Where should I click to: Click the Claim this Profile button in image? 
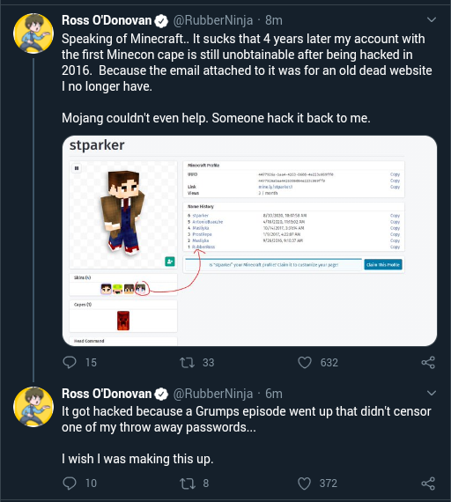point(383,264)
